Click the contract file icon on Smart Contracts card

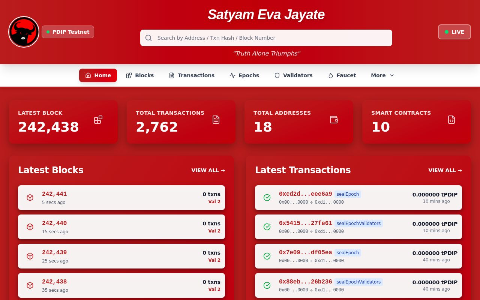click(451, 120)
